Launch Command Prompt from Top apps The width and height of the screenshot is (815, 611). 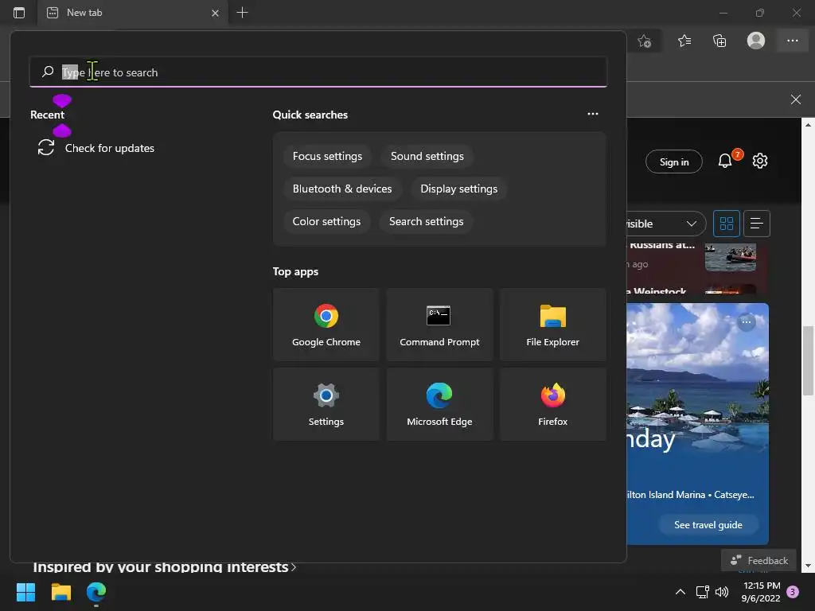[439, 325]
